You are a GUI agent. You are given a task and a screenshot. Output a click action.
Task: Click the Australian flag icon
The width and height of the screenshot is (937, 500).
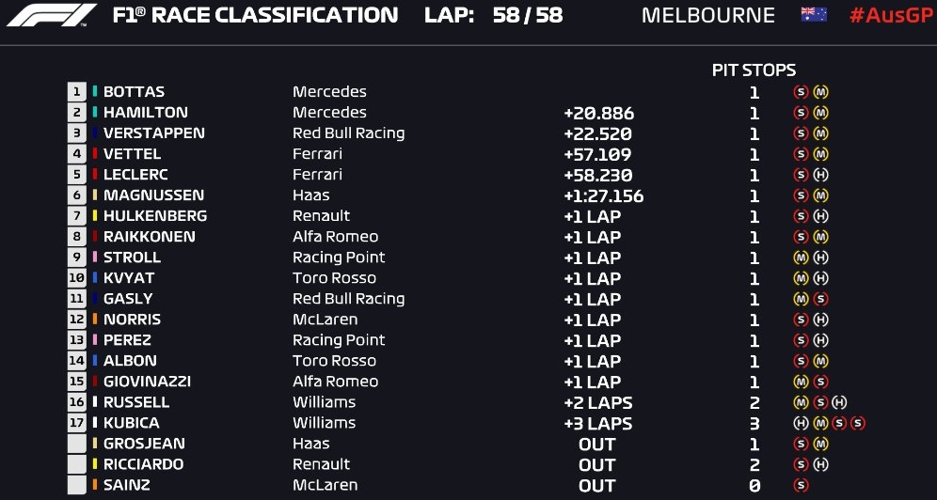click(814, 14)
